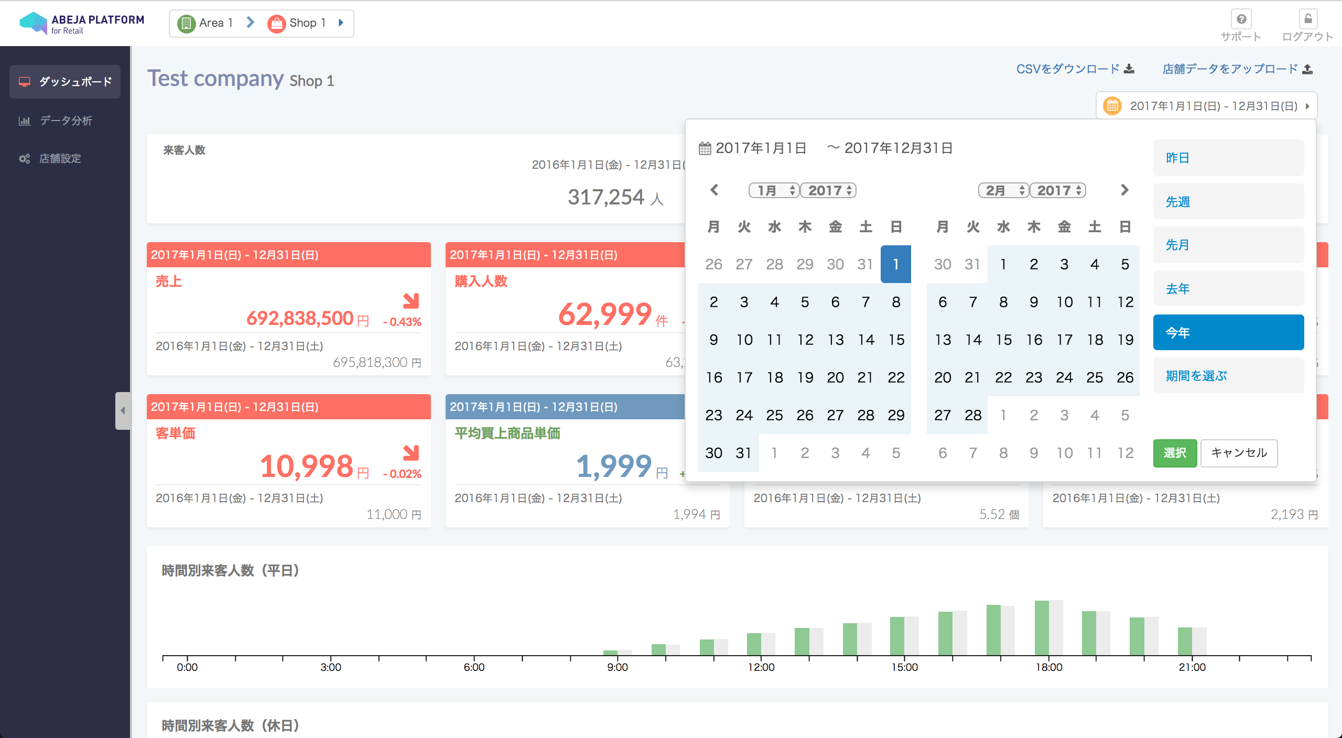Select February 28 in right calendar
The width and height of the screenshot is (1342, 738).
point(973,415)
